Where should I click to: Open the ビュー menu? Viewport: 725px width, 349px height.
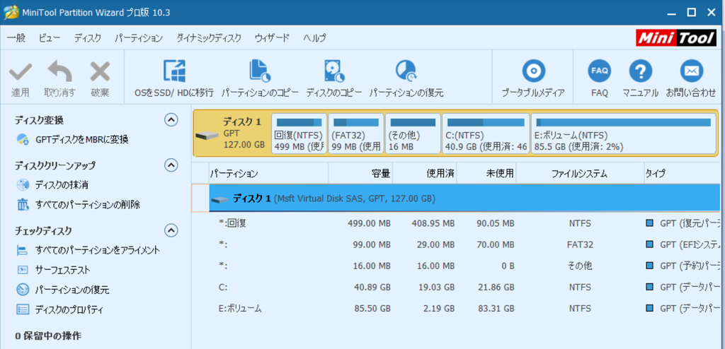[x=49, y=38]
